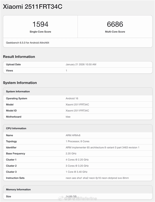Click the Topology value 1 Processor, 8 Cores
The width and height of the screenshot is (155, 202).
pyautogui.click(x=78, y=141)
